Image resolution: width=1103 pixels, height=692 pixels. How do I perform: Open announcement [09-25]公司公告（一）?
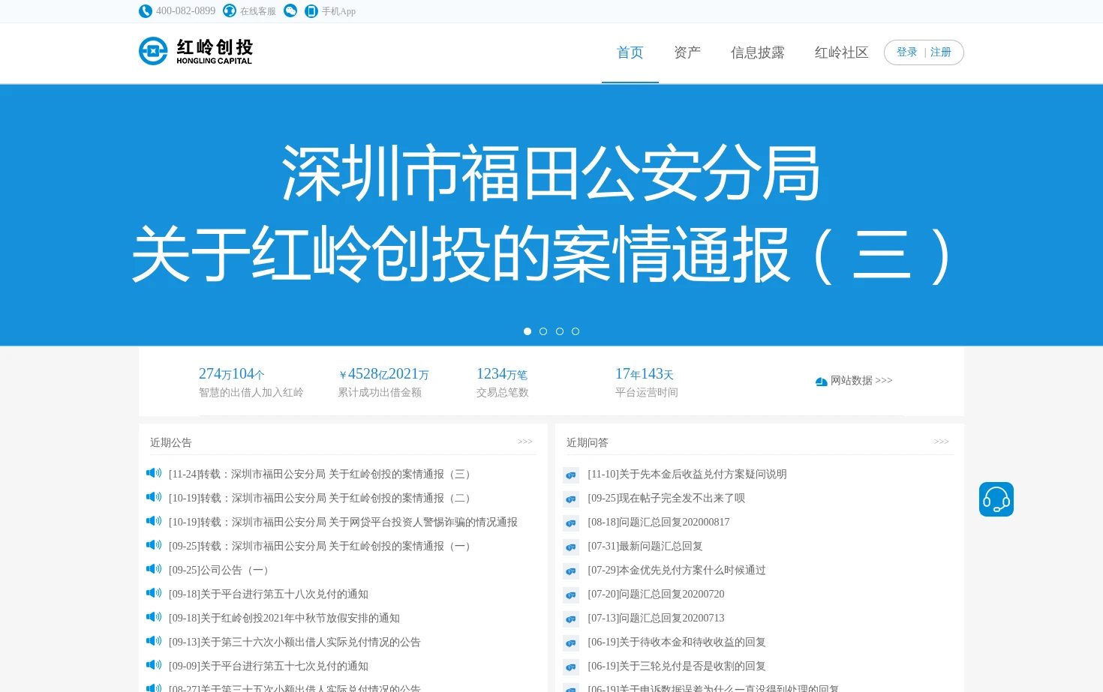(x=221, y=570)
